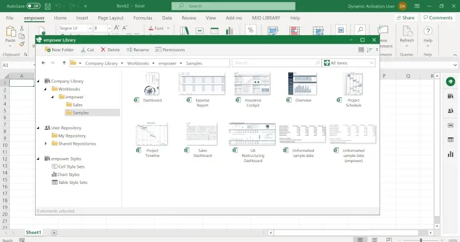Click New Folder in empower Library toolbar
The width and height of the screenshot is (460, 242).
(x=58, y=50)
